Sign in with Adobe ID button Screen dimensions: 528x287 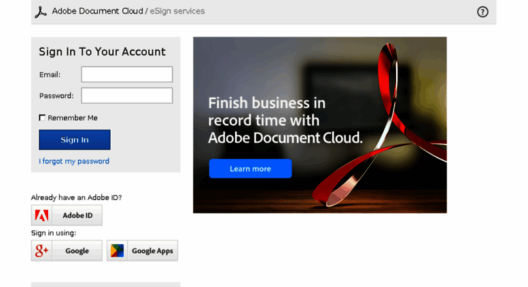(67, 215)
